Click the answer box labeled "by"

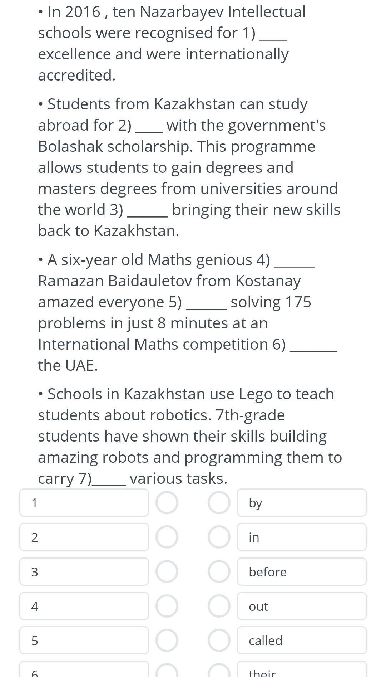(x=302, y=503)
